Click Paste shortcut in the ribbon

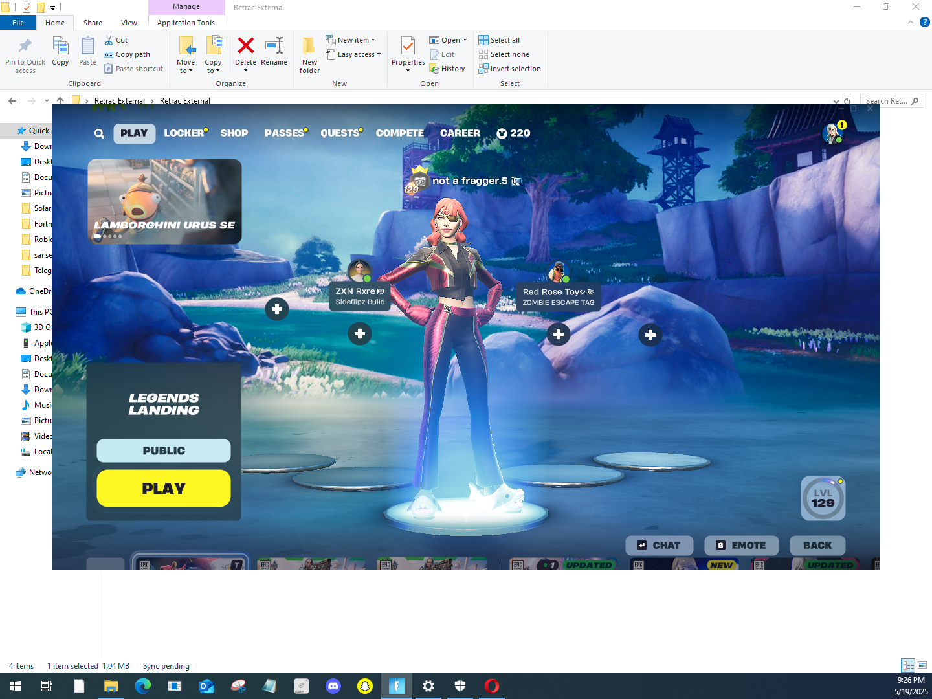click(x=133, y=69)
